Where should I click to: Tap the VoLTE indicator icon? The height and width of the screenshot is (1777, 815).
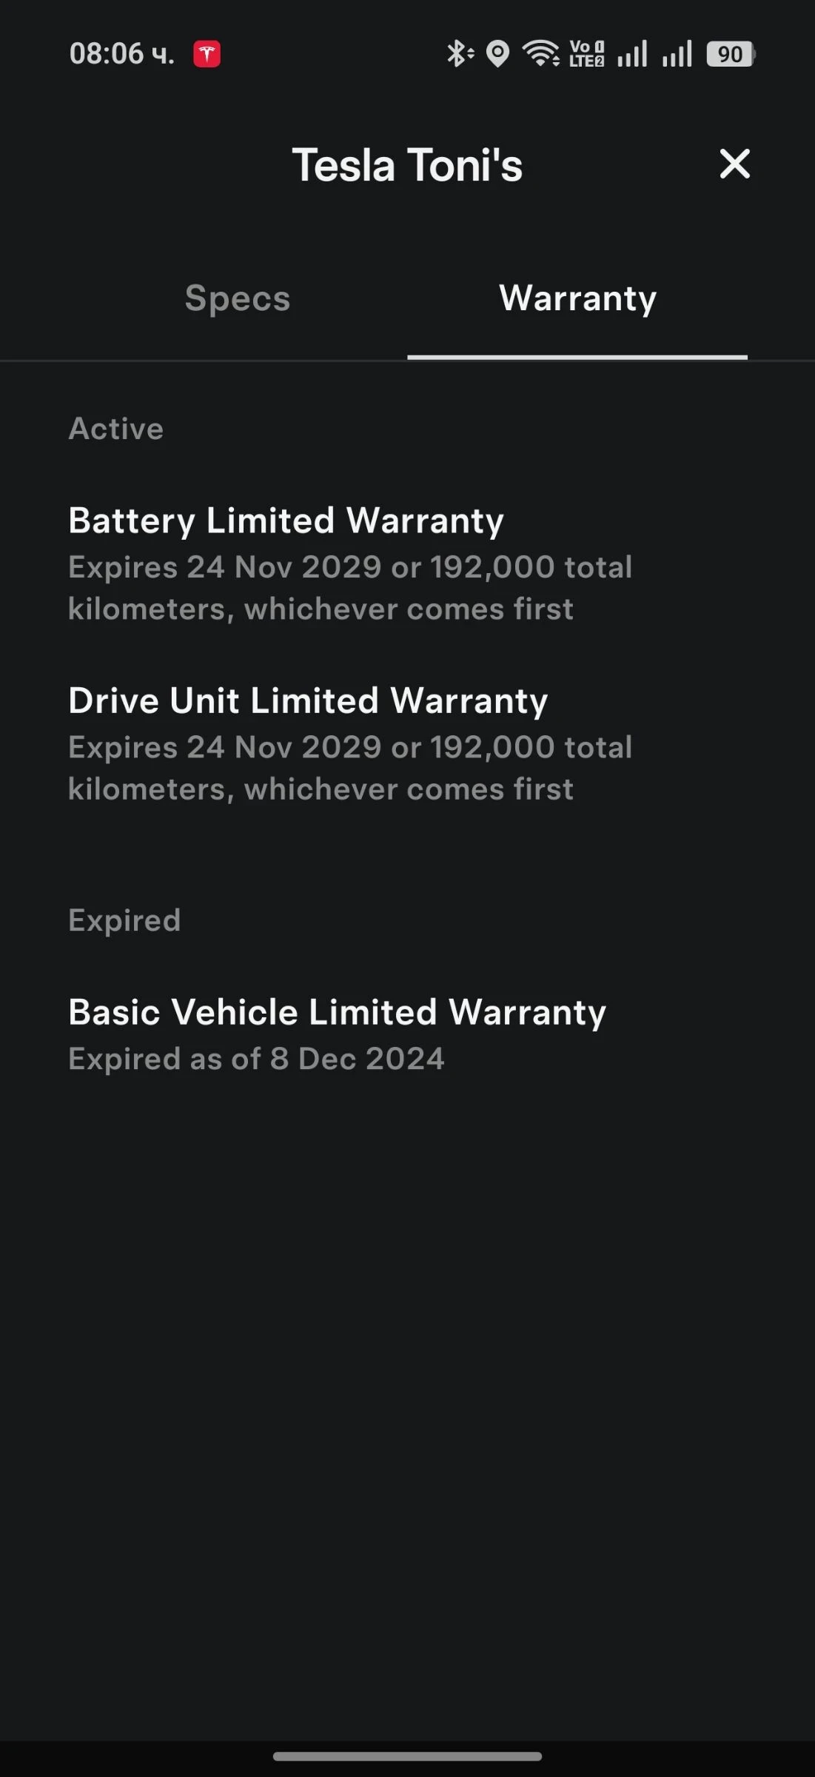[585, 53]
